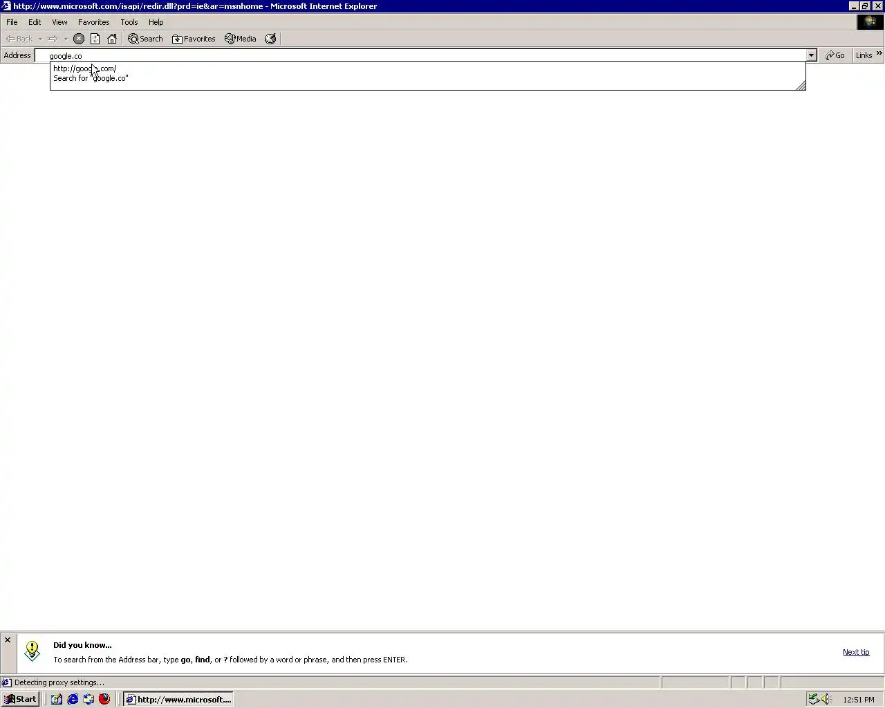885x708 pixels.
Task: Click the Forward arrow button
Action: [x=53, y=39]
